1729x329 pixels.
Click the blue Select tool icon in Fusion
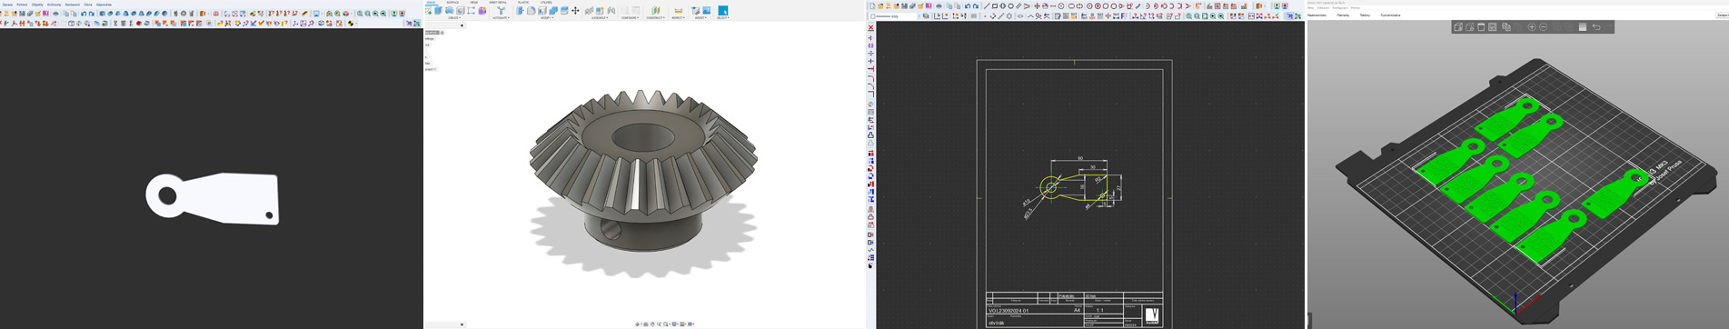click(x=722, y=11)
